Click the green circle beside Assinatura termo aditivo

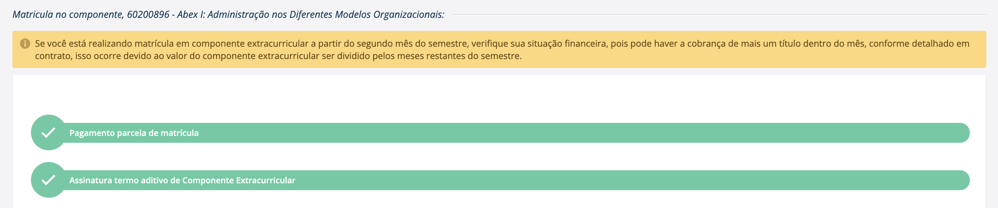[48, 180]
